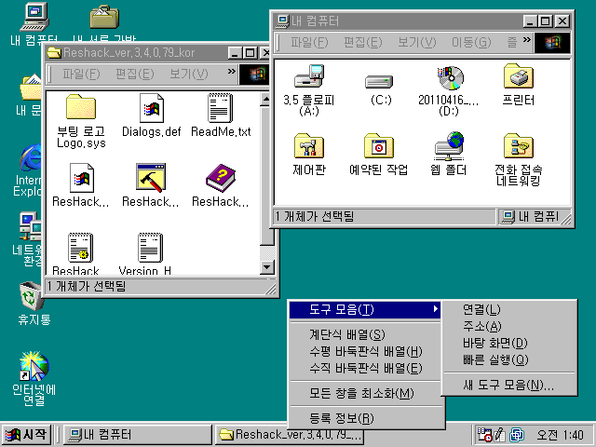Open the 내 컴퓨터 desktop icon
The height and width of the screenshot is (447, 596).
tap(34, 17)
